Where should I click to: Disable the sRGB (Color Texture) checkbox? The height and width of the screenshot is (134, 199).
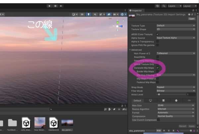tap(158, 34)
